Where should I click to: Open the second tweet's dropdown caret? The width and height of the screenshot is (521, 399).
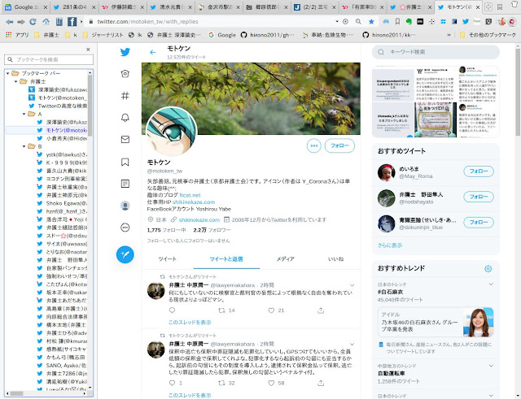[352, 344]
